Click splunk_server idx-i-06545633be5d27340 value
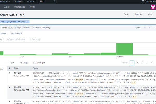156x104 pixels. point(101,97)
